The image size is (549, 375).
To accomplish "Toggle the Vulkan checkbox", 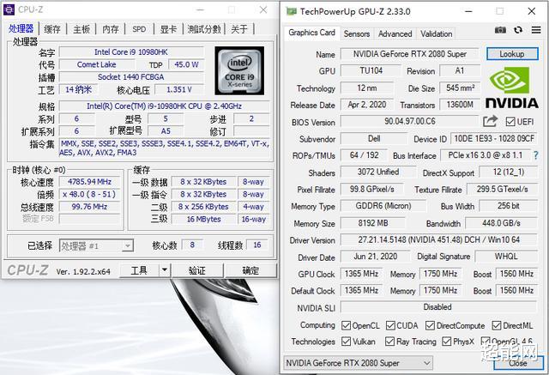I will click(x=346, y=342).
